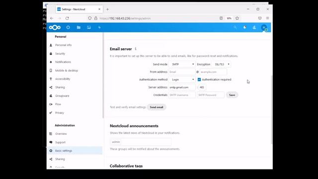Screen dimensions: 318x179
Task: Open the Send mode SMTP dropdown
Action: (x=182, y=64)
